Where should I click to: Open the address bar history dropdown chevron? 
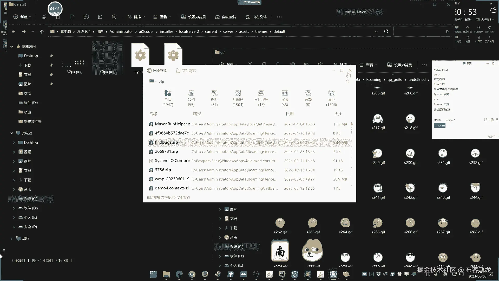[x=376, y=31]
